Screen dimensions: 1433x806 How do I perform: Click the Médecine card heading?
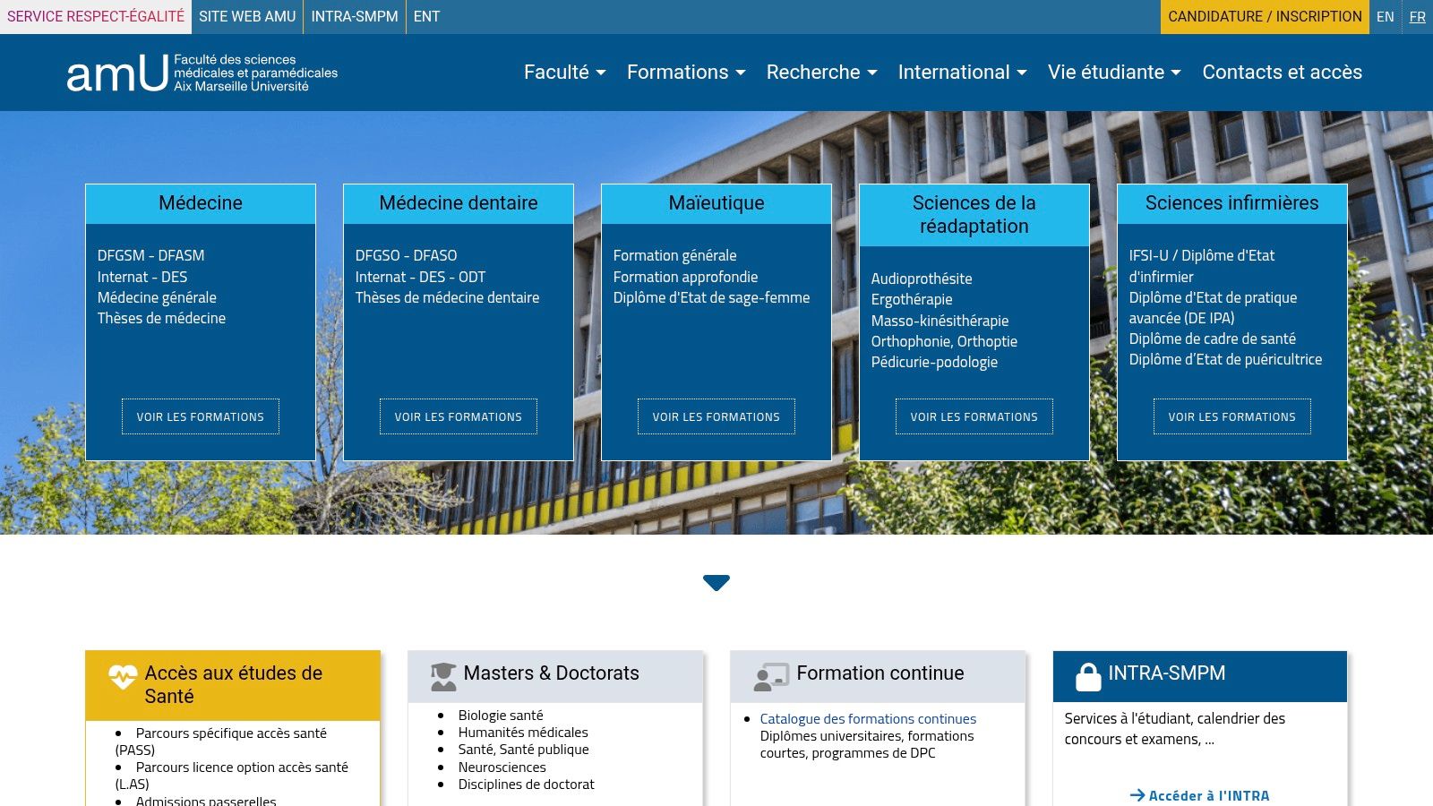[x=201, y=203]
